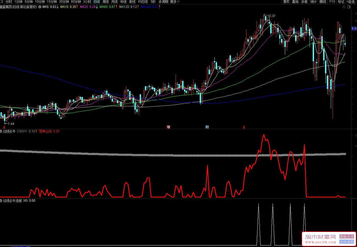Screen dimensions: 357x247
Task: Click the 多股 multi-stock button
Action: [x=304, y=2]
